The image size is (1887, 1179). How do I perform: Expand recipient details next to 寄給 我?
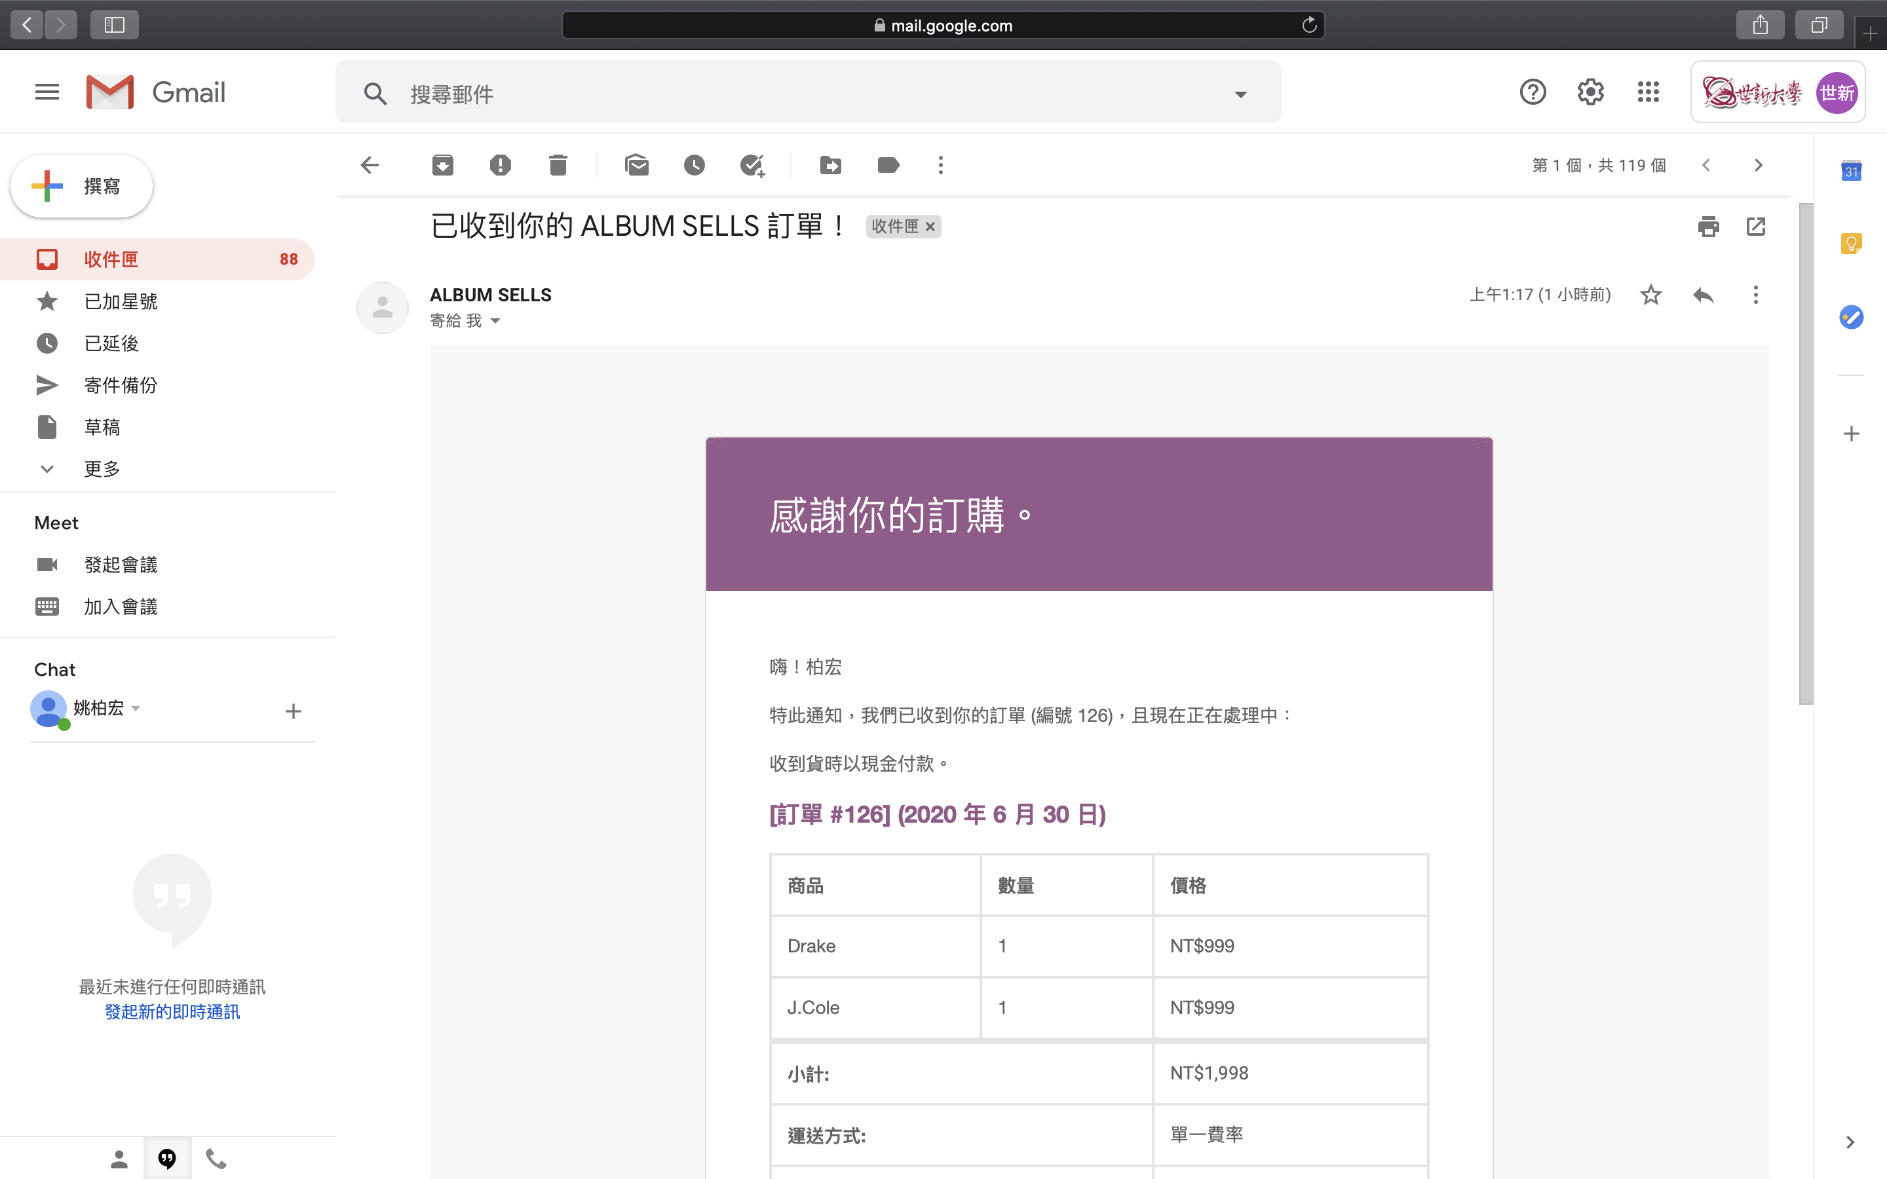495,321
